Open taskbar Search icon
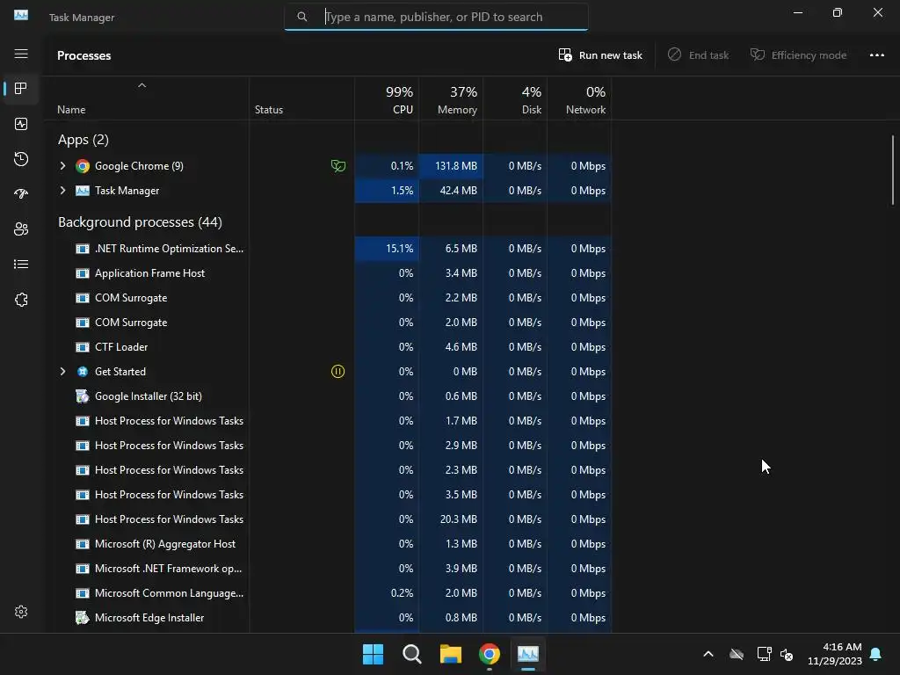 tap(412, 654)
